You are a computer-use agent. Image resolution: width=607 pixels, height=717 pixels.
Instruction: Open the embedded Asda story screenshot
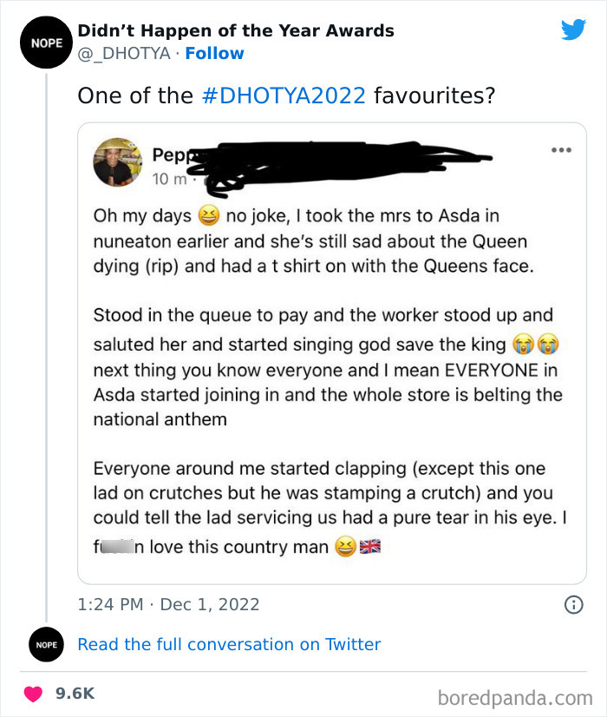point(331,373)
